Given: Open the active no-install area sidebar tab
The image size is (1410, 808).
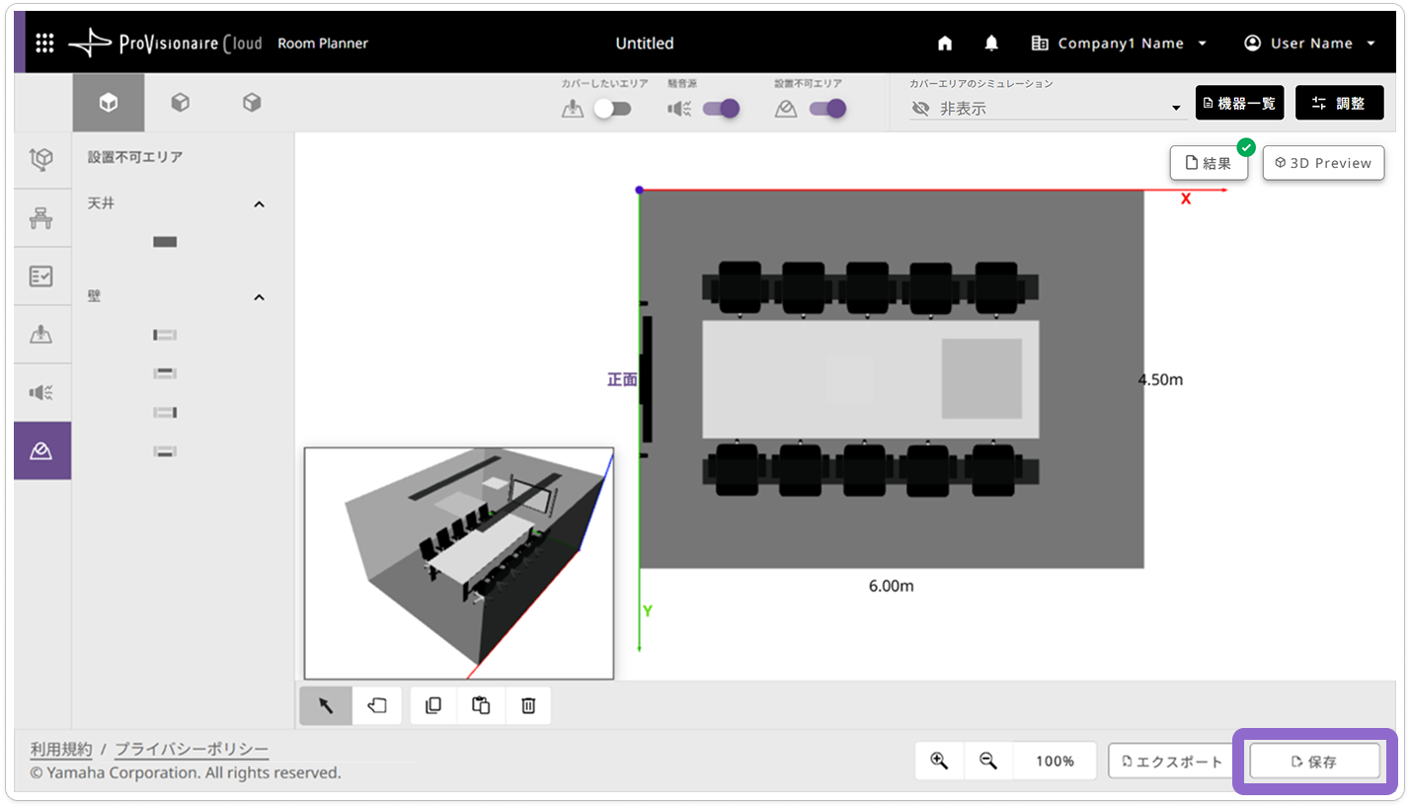Looking at the screenshot, I should [x=41, y=451].
